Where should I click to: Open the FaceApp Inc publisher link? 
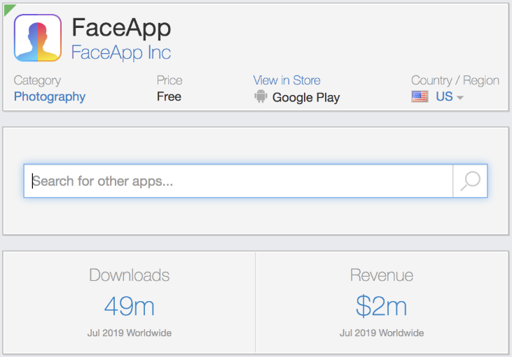click(x=120, y=52)
